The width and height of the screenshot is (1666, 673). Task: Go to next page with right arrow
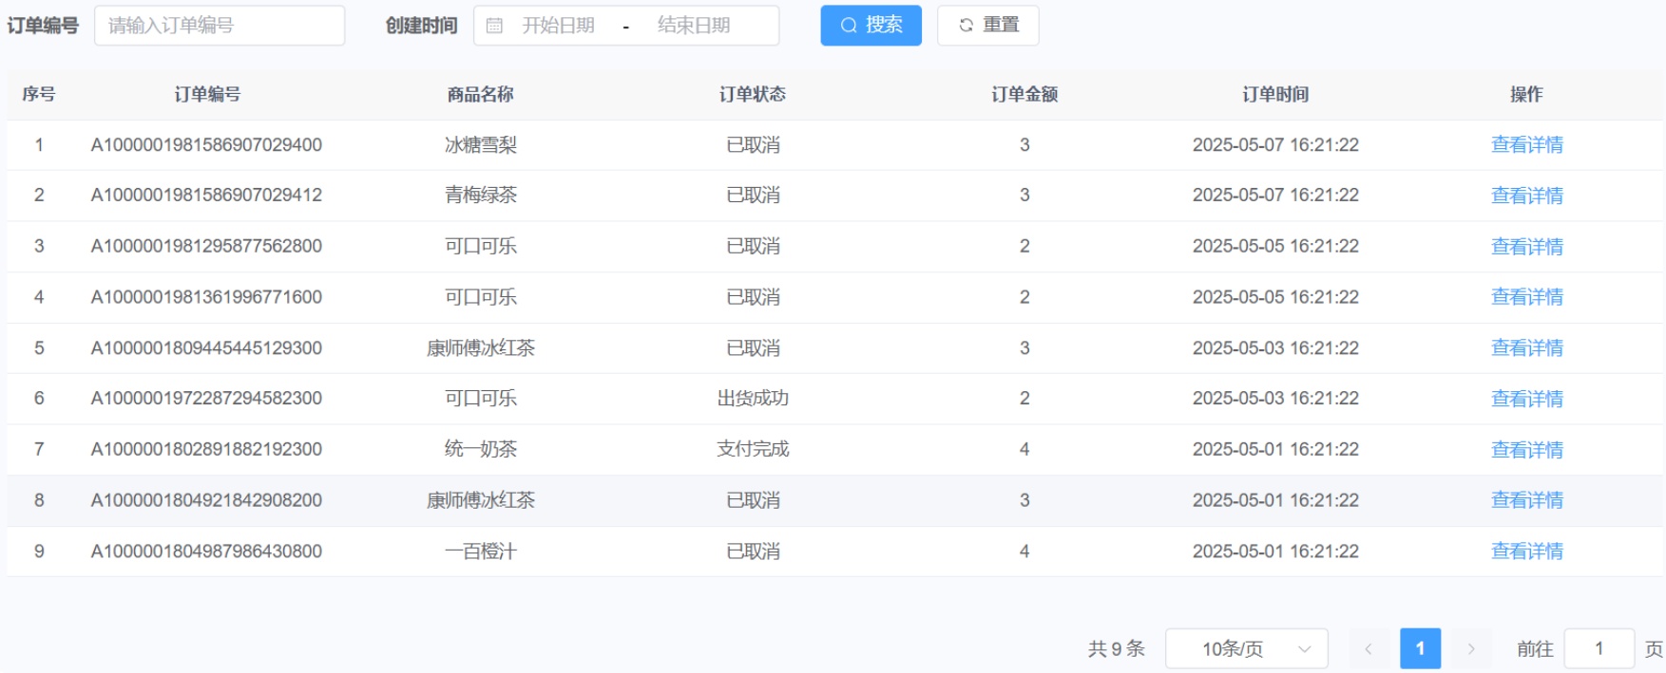tap(1471, 648)
